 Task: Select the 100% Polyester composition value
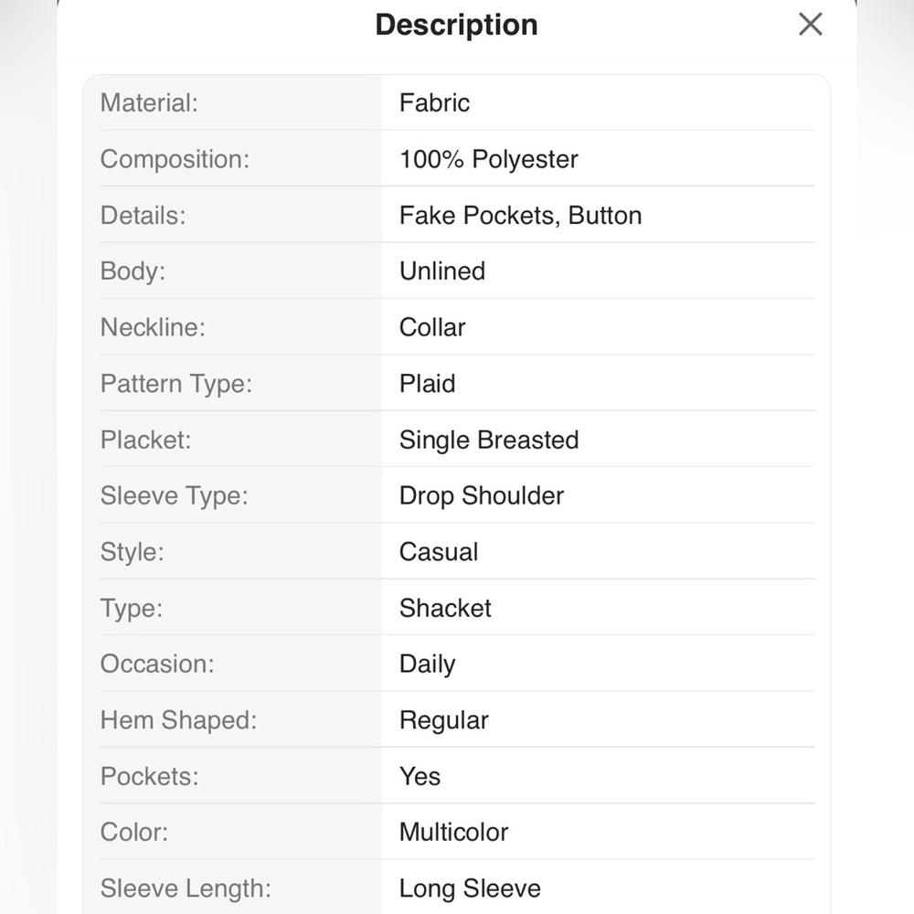point(488,159)
